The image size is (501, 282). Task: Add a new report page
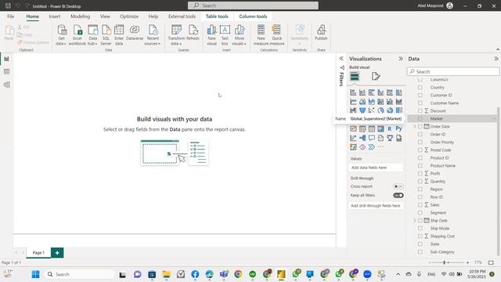[57, 252]
